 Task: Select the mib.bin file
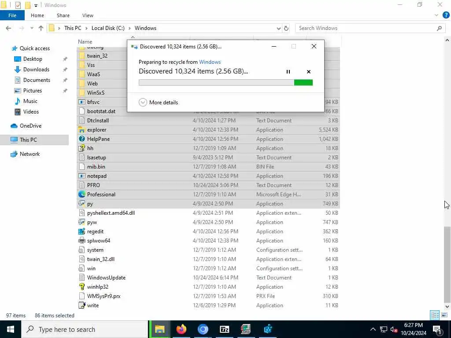click(96, 167)
